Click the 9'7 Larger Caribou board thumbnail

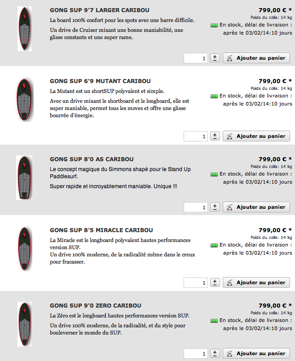pyautogui.click(x=24, y=29)
